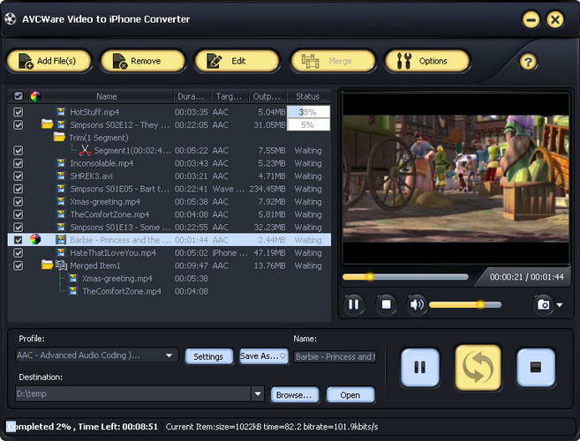Open the Save As dropdown button

click(x=263, y=356)
